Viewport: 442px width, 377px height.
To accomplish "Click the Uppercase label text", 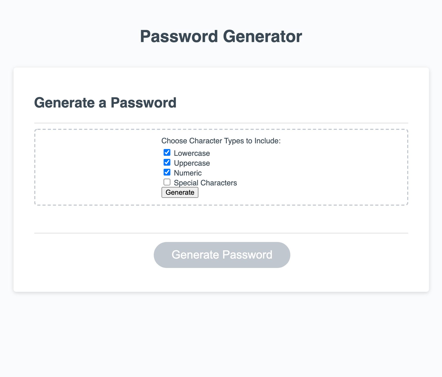I will [192, 163].
